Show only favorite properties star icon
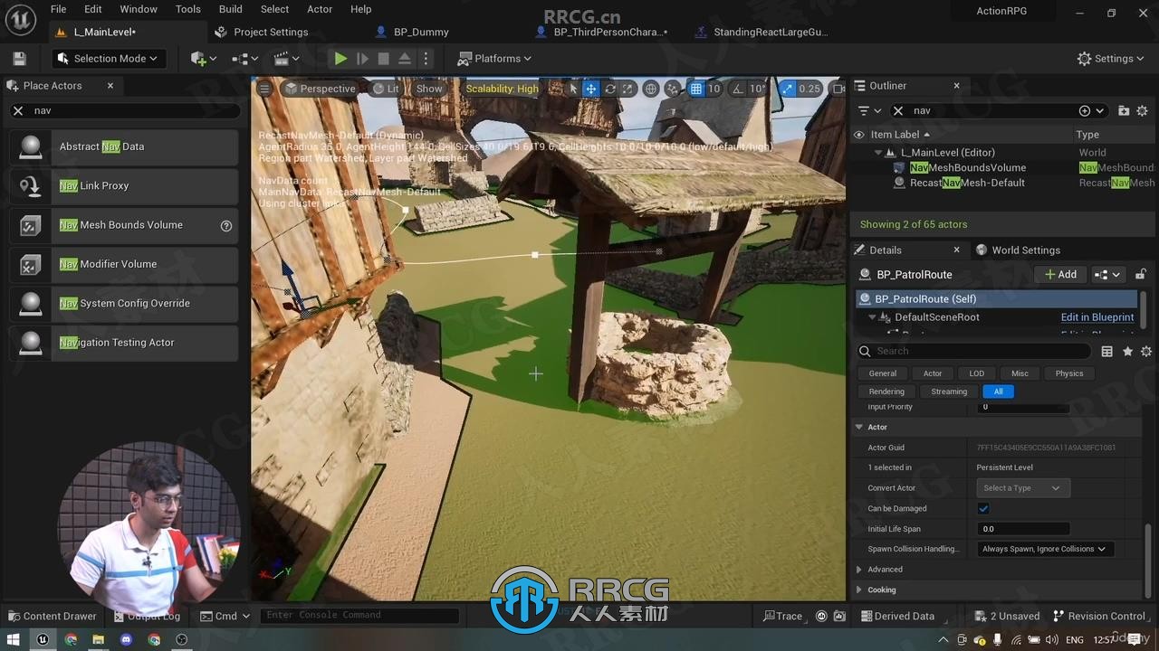The height and width of the screenshot is (651, 1159). tap(1127, 351)
